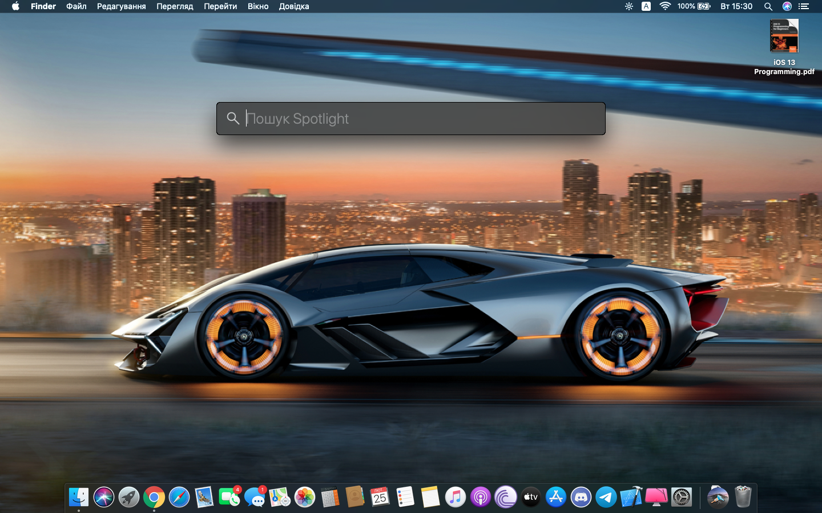Activate Siri from the menu bar

(x=787, y=6)
